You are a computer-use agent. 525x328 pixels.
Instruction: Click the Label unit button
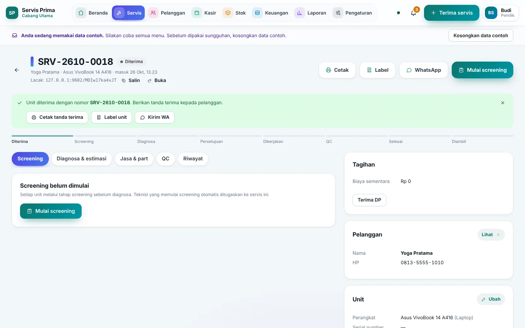(112, 117)
